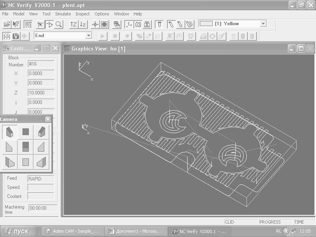316x237 pixels.
Task: Choose top-right isometric view in Camera palette
Action: (x=41, y=132)
